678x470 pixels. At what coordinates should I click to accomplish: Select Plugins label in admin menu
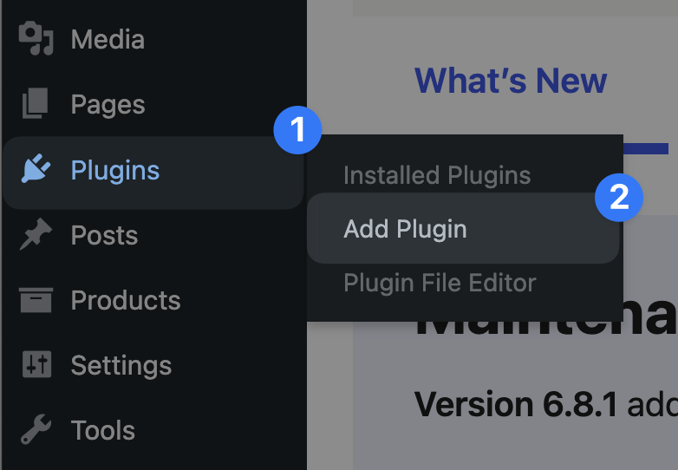click(x=115, y=170)
